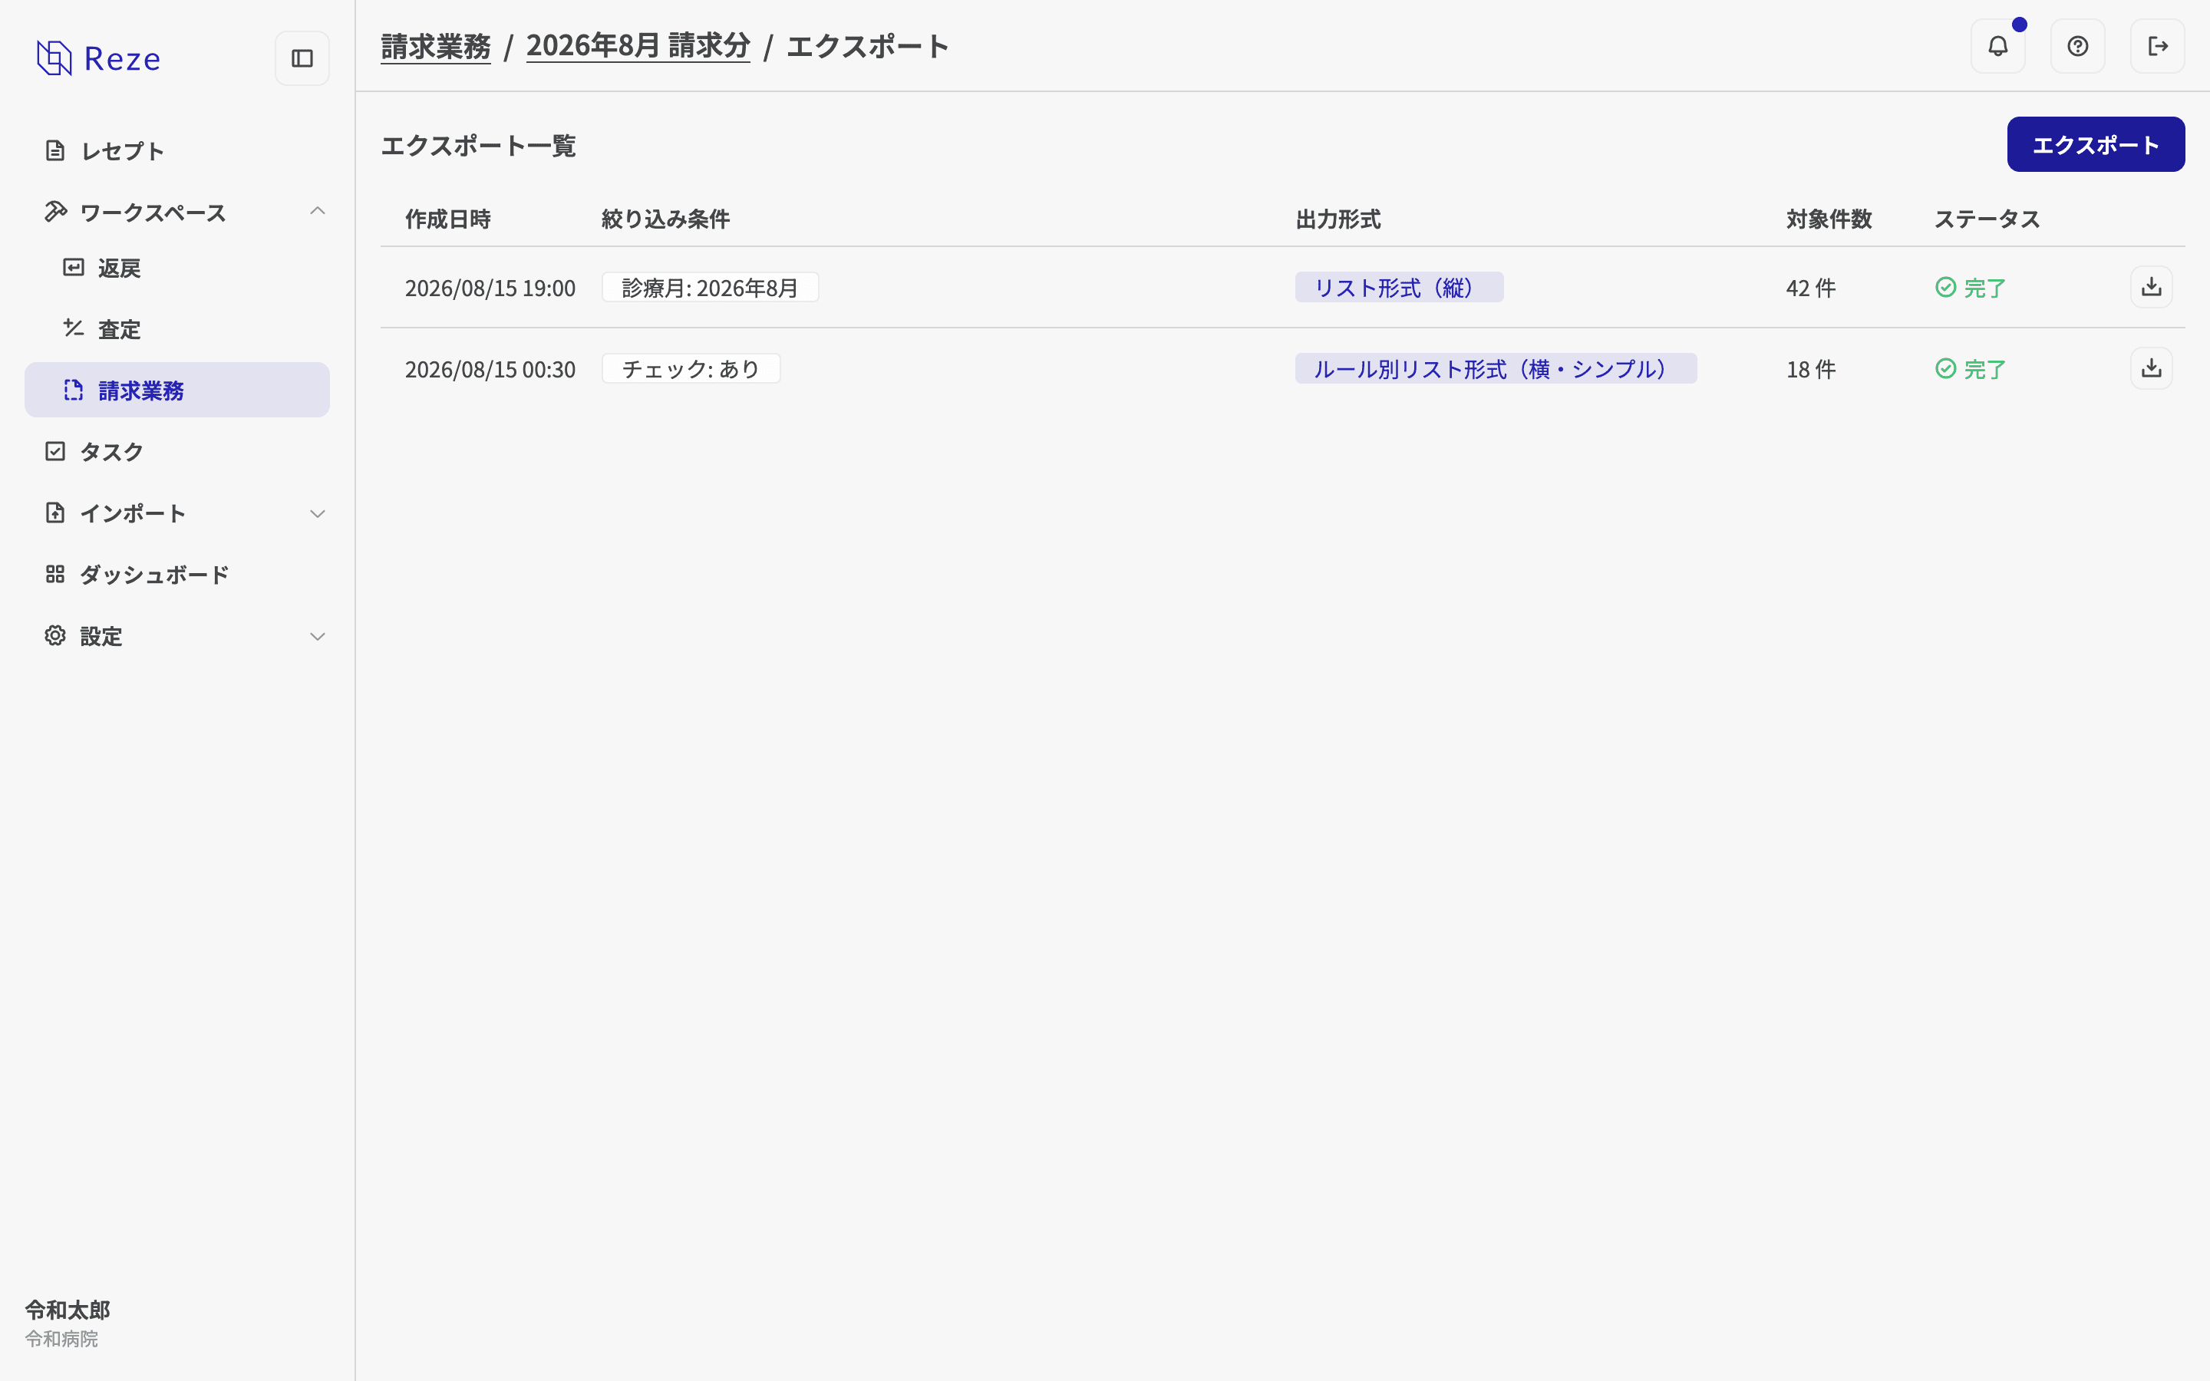
Task: Click the blue エクスポート button
Action: [x=2096, y=144]
